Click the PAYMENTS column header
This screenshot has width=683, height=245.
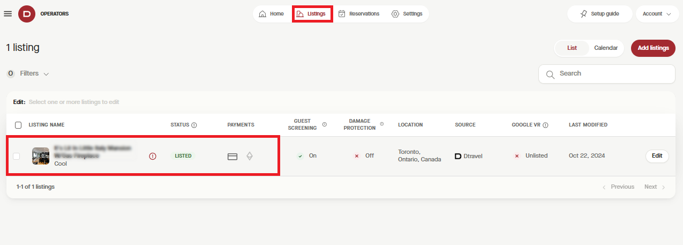coord(241,125)
